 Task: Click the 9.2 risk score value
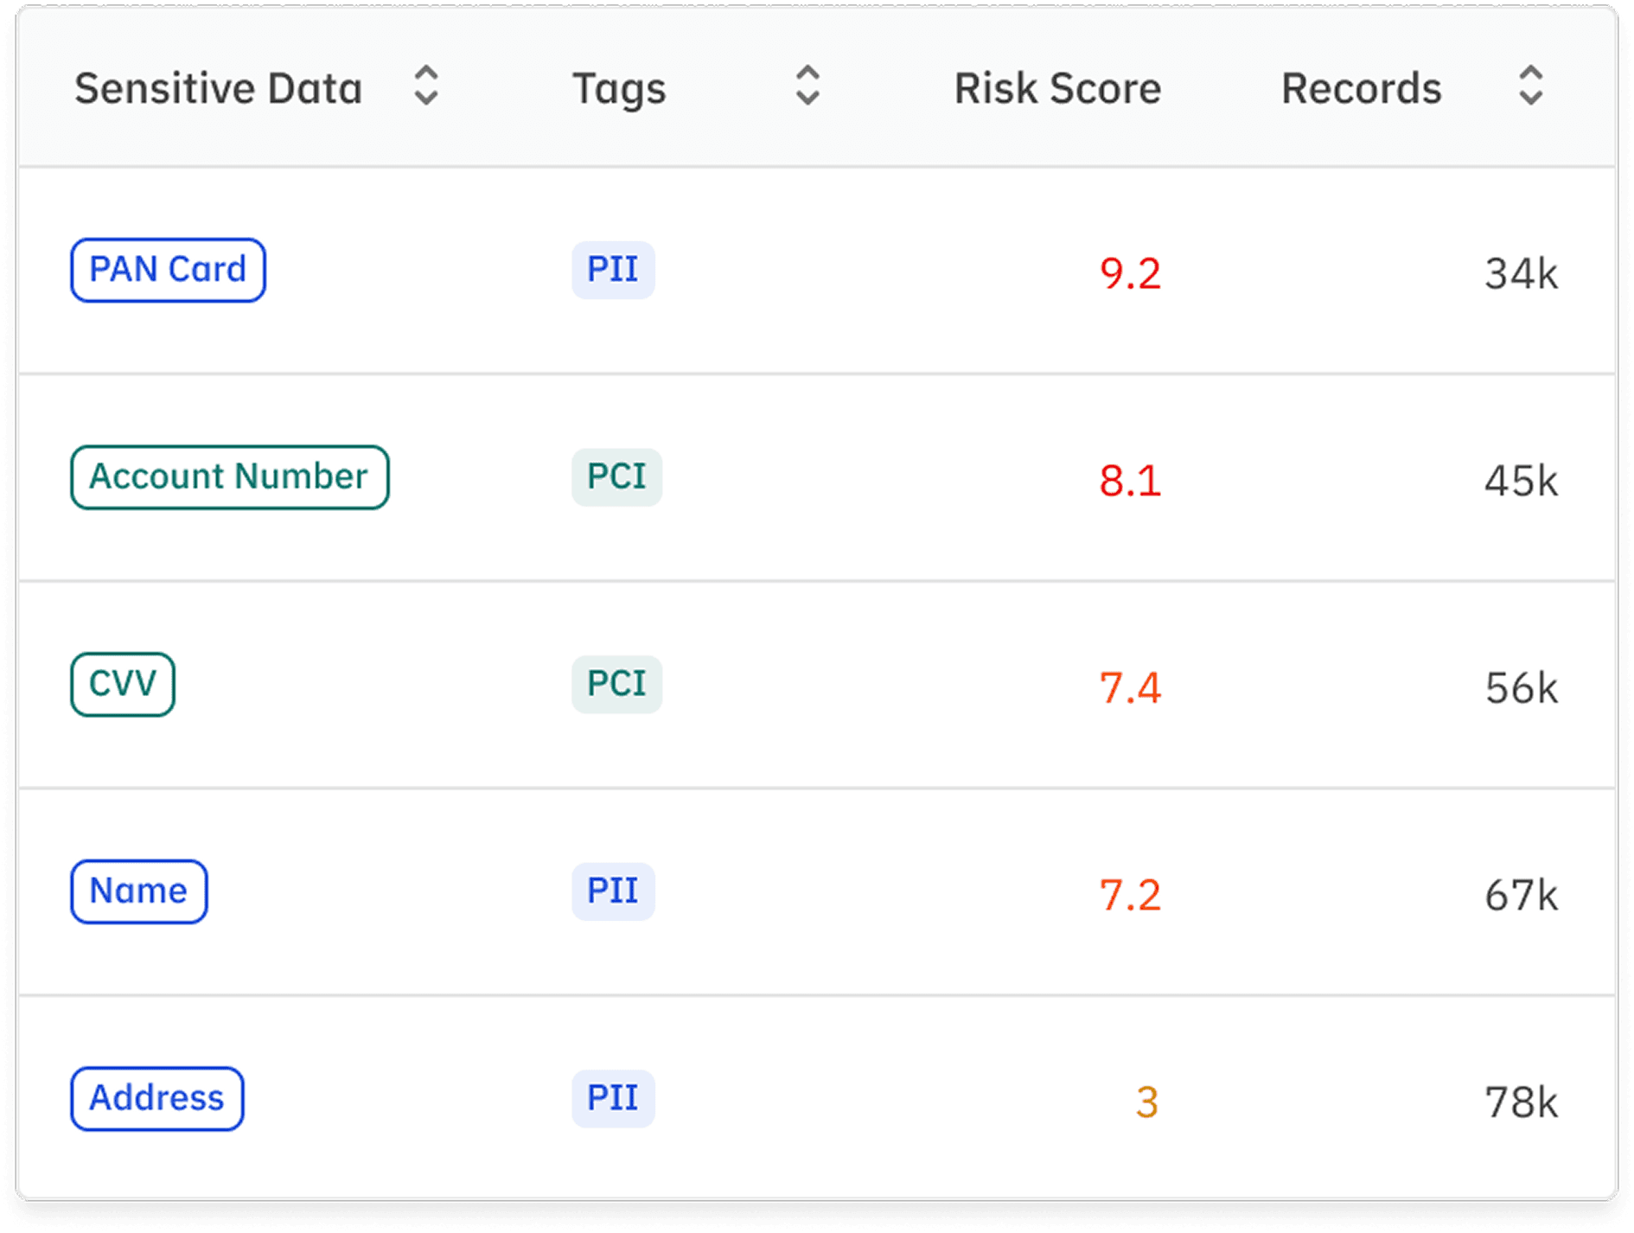pos(1130,274)
